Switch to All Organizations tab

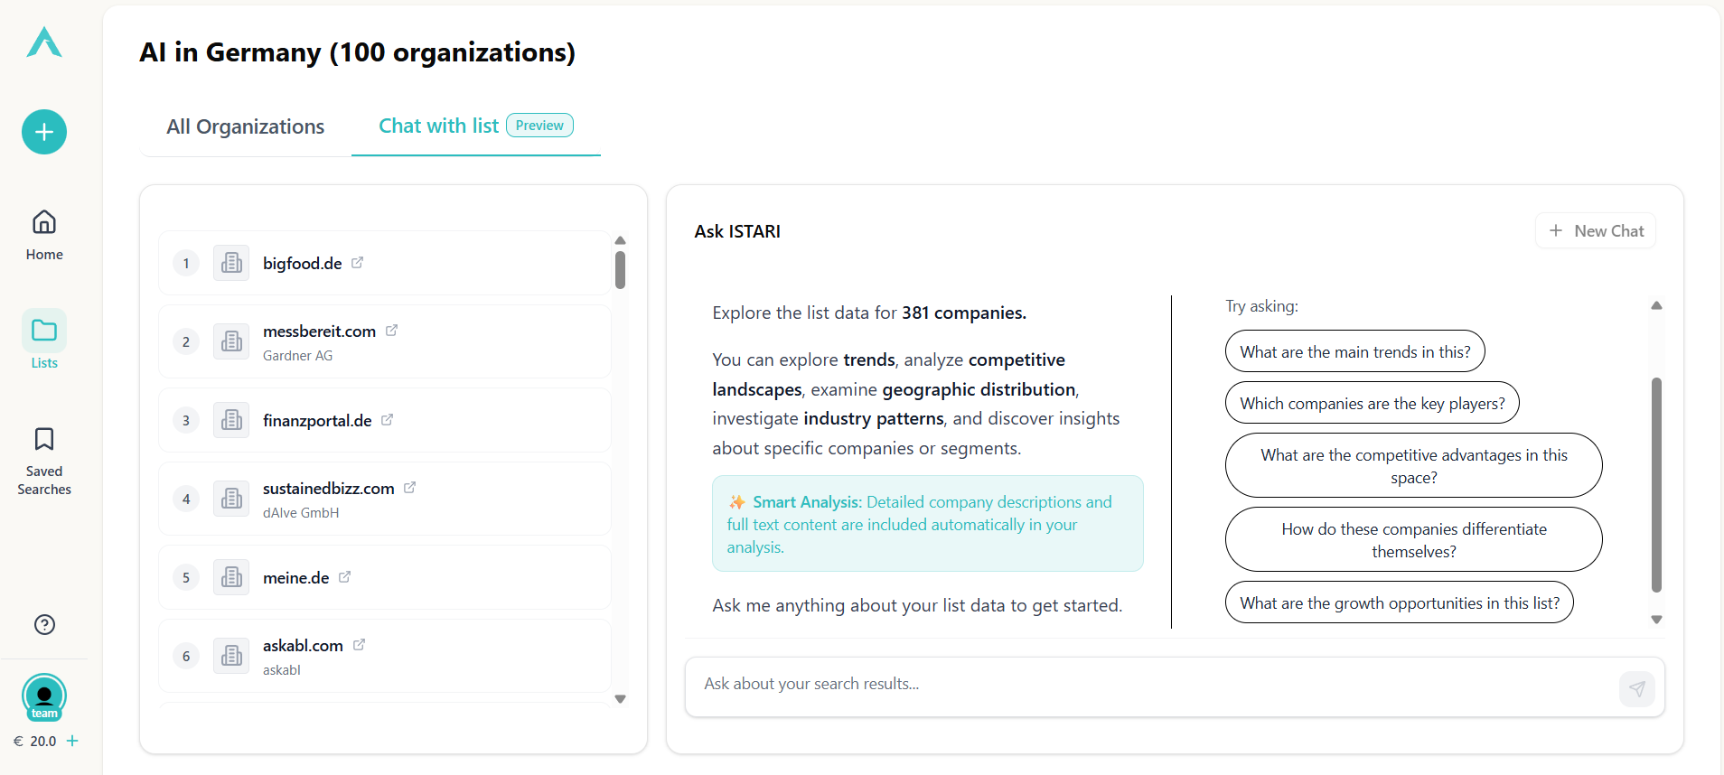pyautogui.click(x=245, y=126)
